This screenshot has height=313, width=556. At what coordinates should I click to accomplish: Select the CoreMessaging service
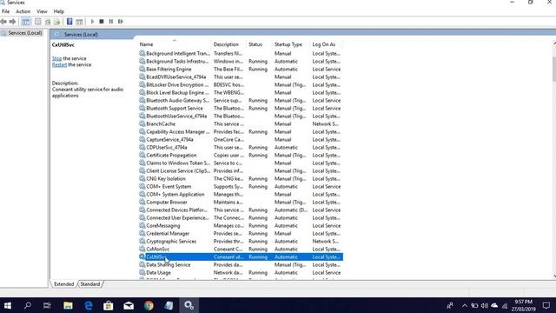(240, 226)
